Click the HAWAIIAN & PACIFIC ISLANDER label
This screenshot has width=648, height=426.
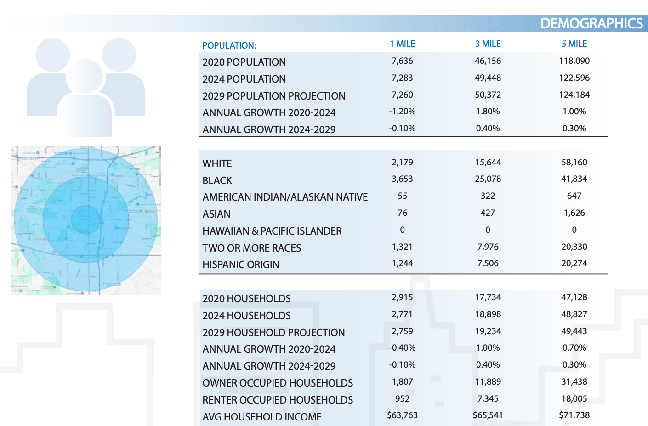tap(272, 231)
